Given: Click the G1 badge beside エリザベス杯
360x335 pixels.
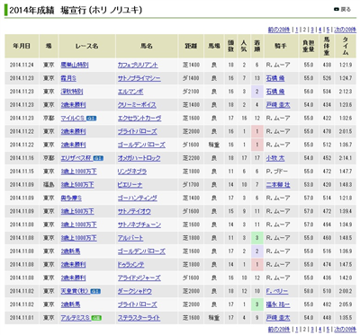Looking at the screenshot, I should [x=98, y=158].
